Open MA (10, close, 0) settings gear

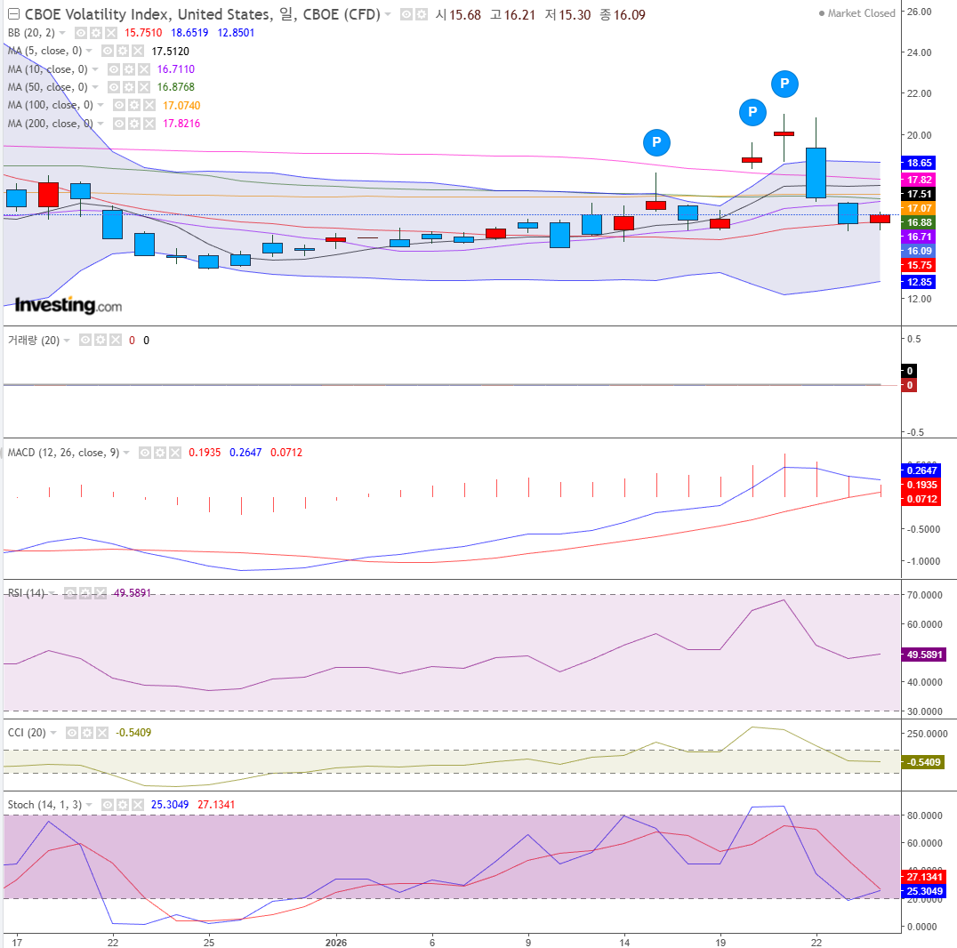pos(128,69)
